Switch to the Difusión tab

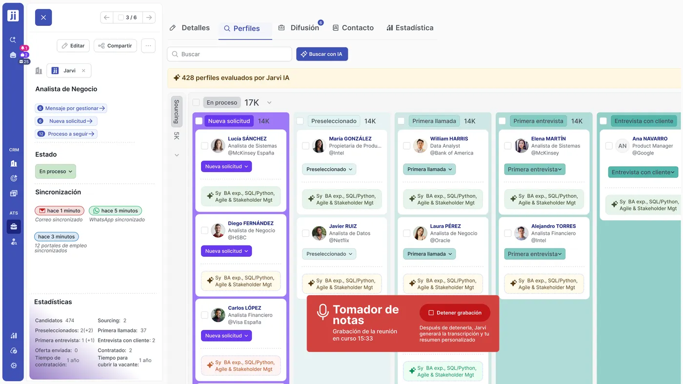pos(299,28)
